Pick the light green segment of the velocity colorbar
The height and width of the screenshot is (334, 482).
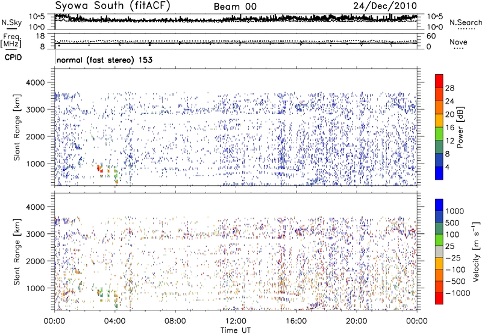439,240
